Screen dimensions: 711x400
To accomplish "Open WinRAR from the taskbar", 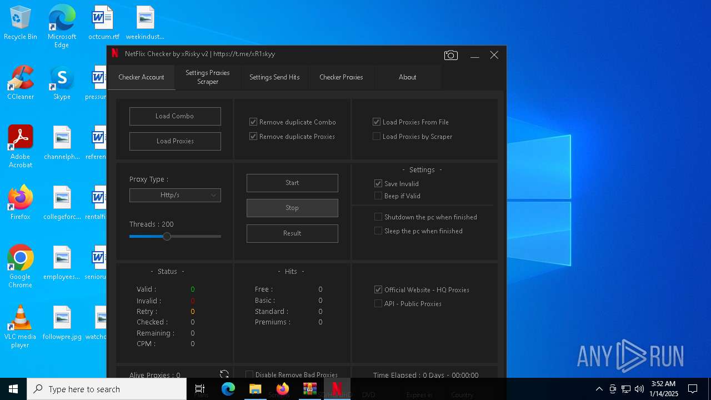I will (x=309, y=389).
